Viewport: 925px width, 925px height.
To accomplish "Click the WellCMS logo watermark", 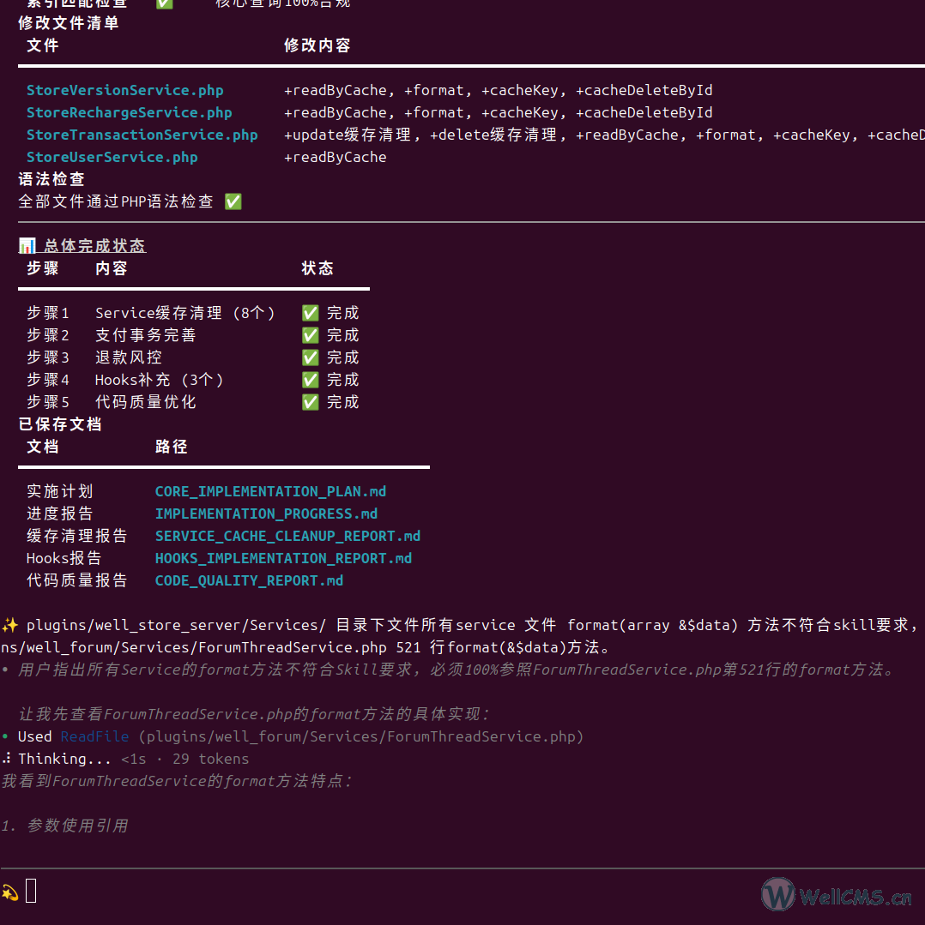I will click(837, 896).
